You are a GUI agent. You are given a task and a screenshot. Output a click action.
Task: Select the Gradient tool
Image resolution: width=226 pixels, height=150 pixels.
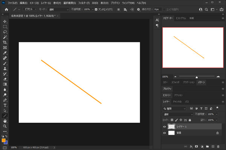coord(5,84)
